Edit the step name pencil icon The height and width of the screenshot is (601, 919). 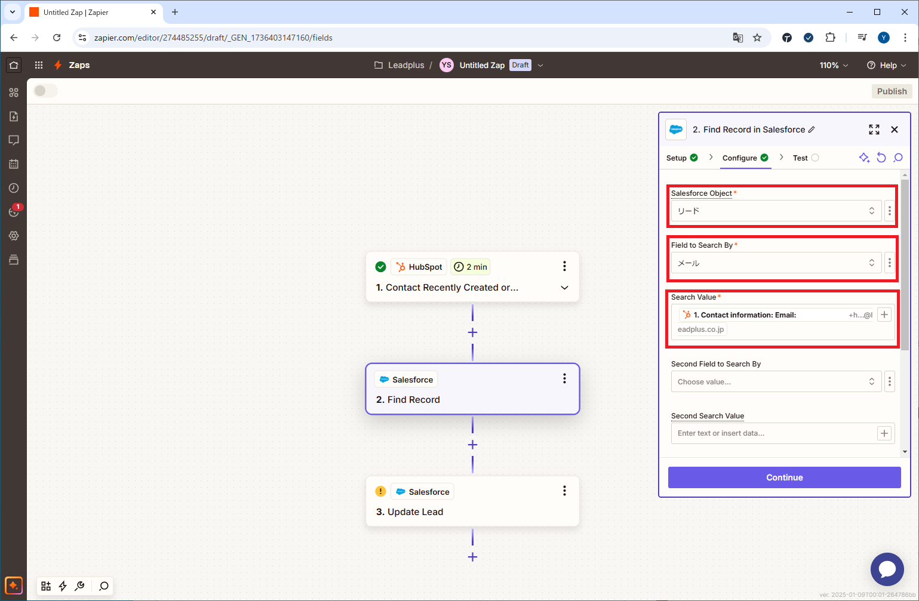812,130
